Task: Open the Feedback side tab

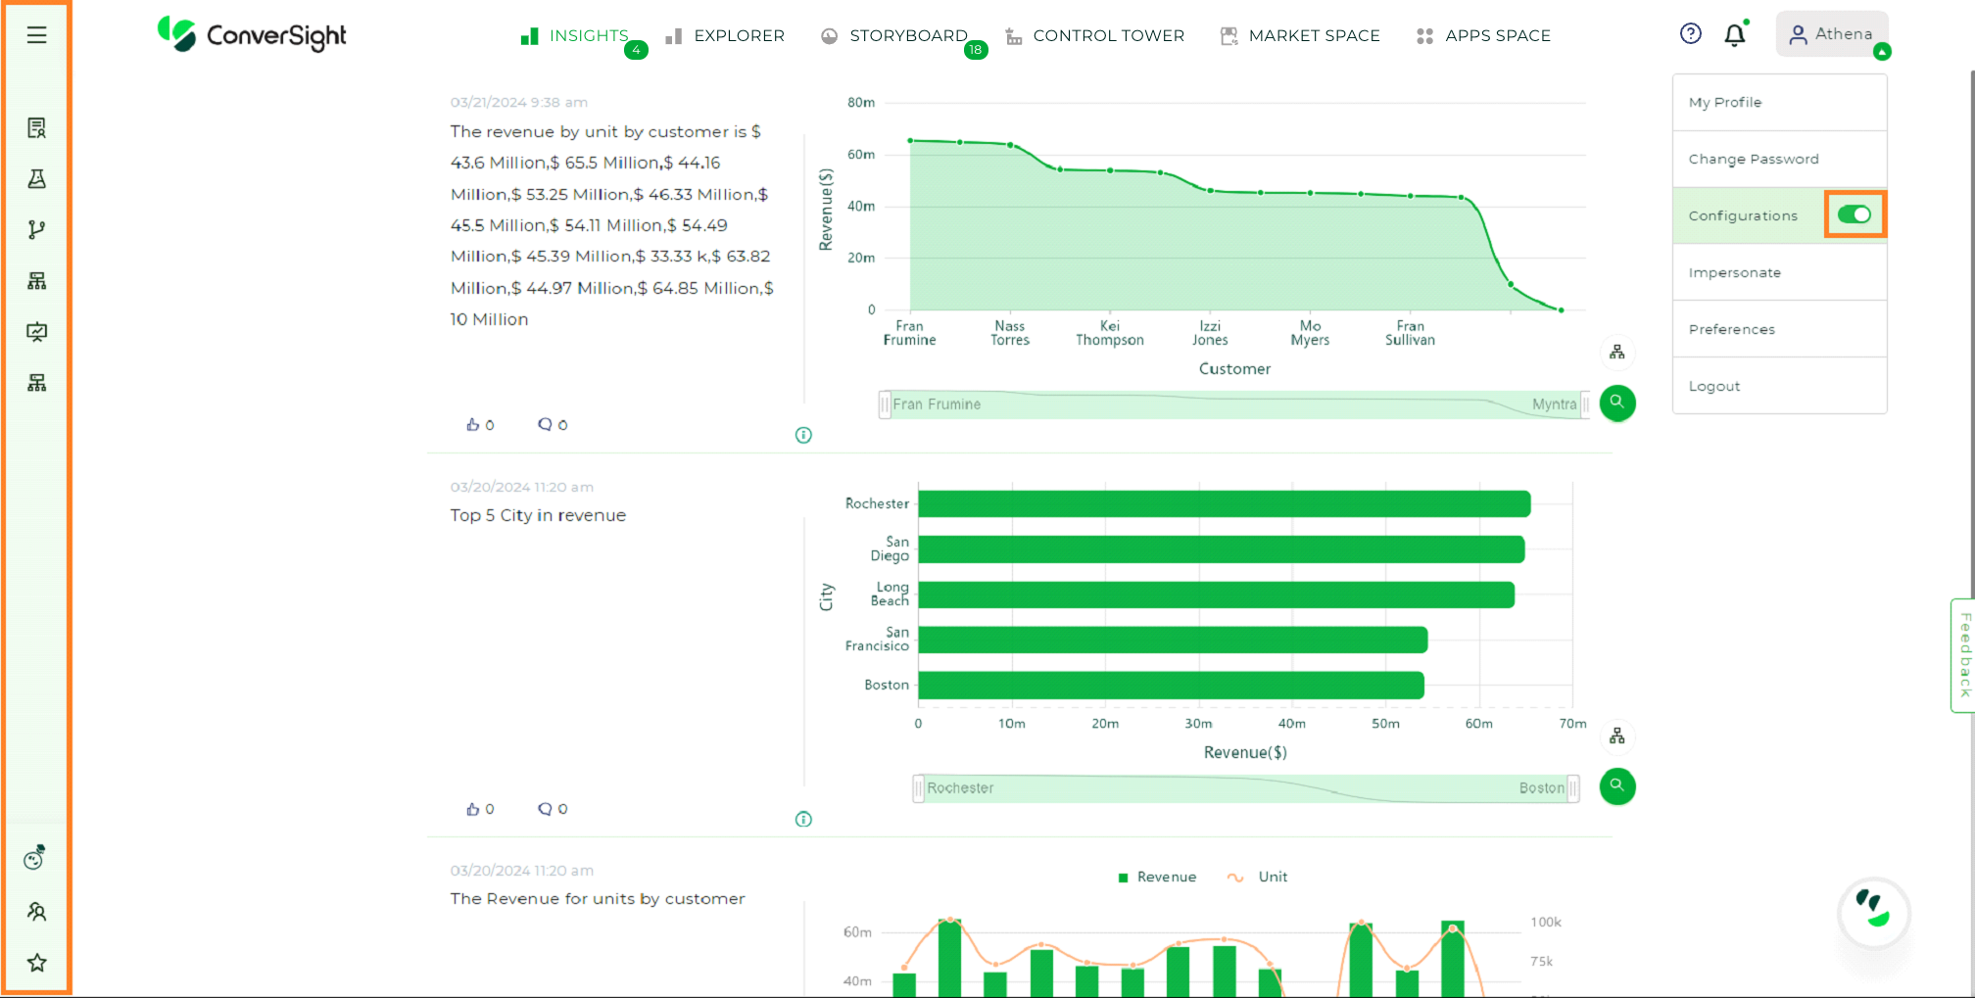Action: coord(1963,655)
